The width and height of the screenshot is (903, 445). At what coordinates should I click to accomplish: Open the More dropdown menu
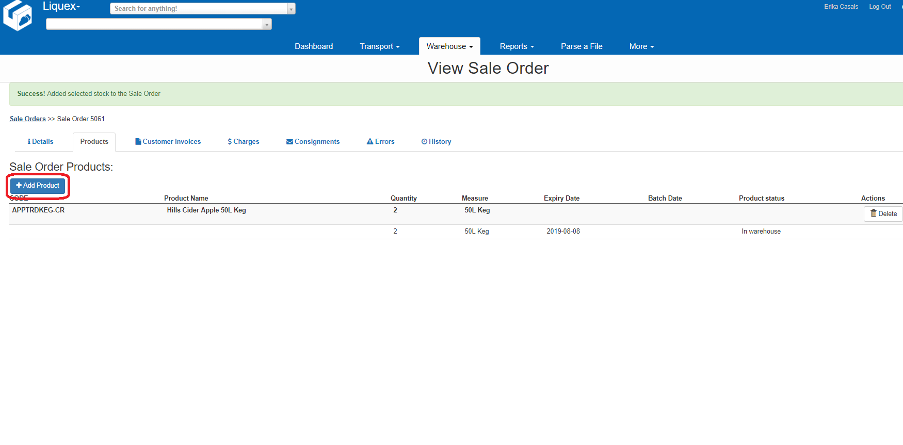pyautogui.click(x=641, y=46)
